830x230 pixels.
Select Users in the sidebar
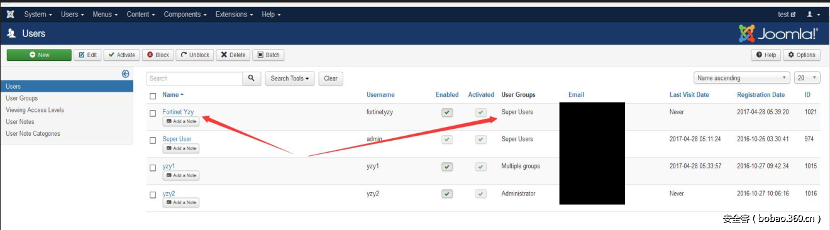pos(67,86)
